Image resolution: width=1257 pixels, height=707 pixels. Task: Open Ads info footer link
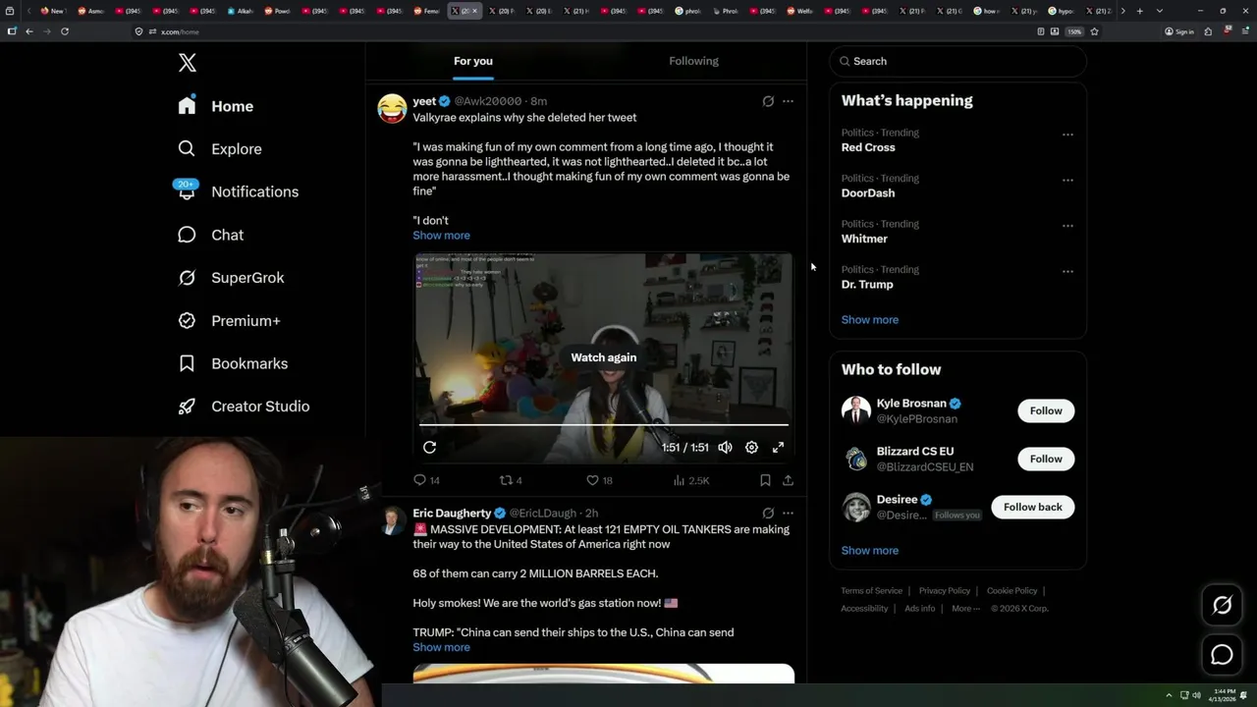[x=920, y=609]
